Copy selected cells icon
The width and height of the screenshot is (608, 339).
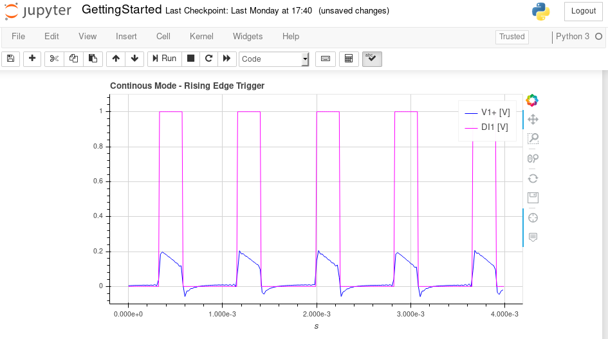[74, 59]
